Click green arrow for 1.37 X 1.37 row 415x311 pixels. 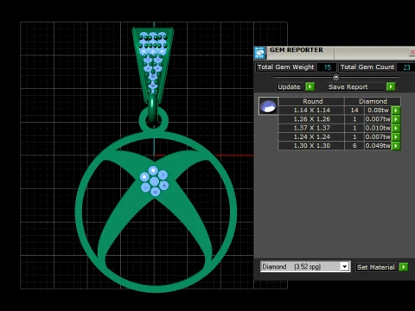(396, 128)
